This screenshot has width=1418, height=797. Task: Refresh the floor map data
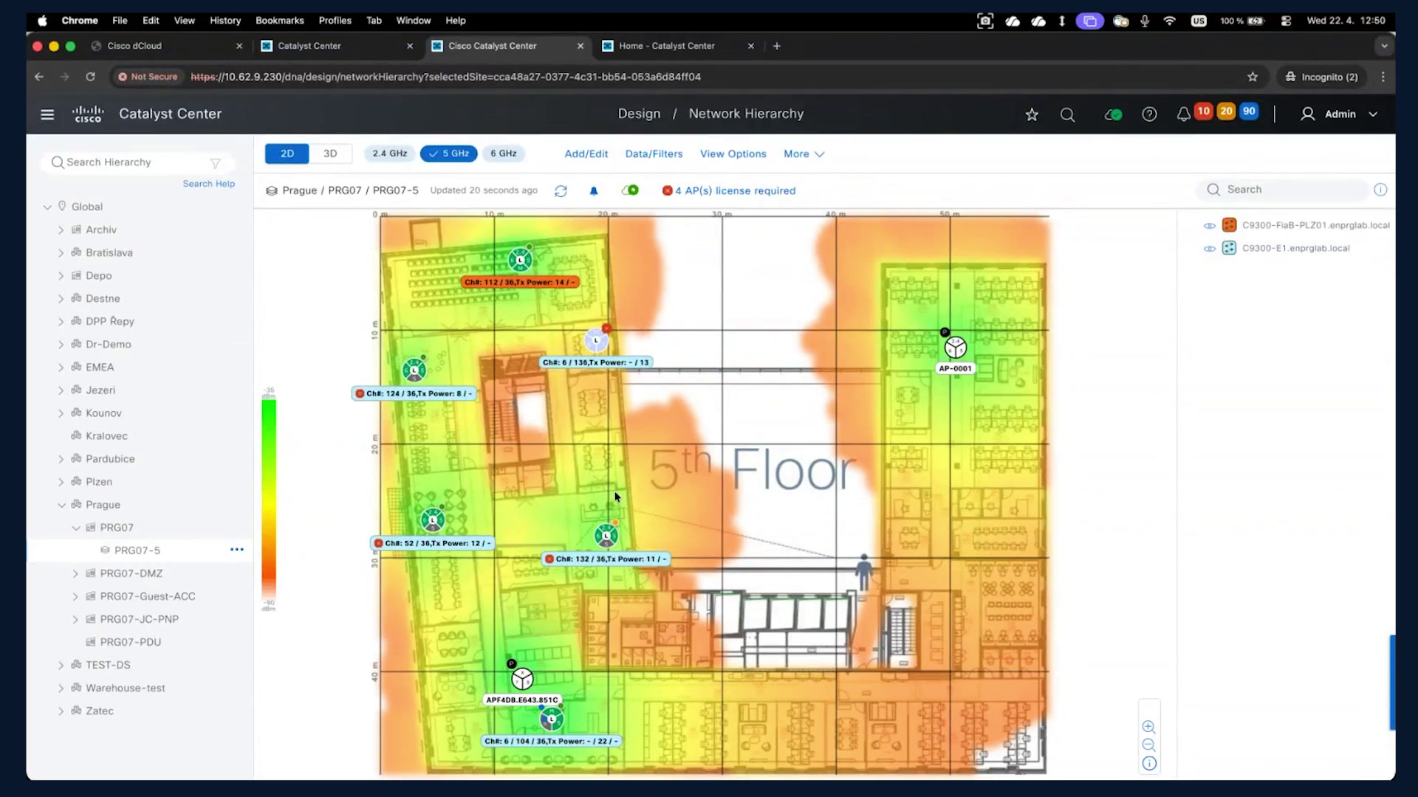(561, 191)
